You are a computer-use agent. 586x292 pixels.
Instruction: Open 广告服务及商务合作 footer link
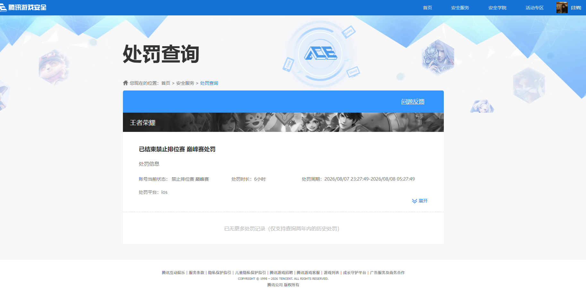pyautogui.click(x=387, y=273)
